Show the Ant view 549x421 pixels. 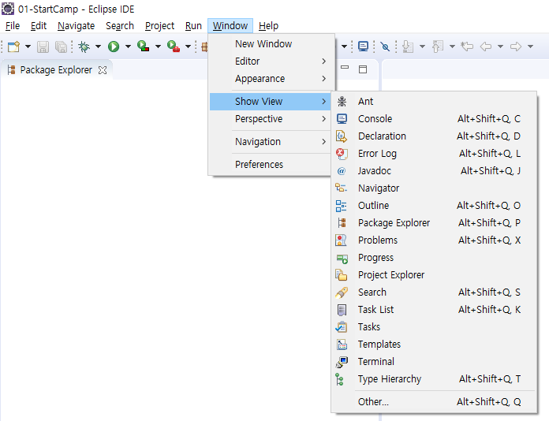[x=434, y=102]
